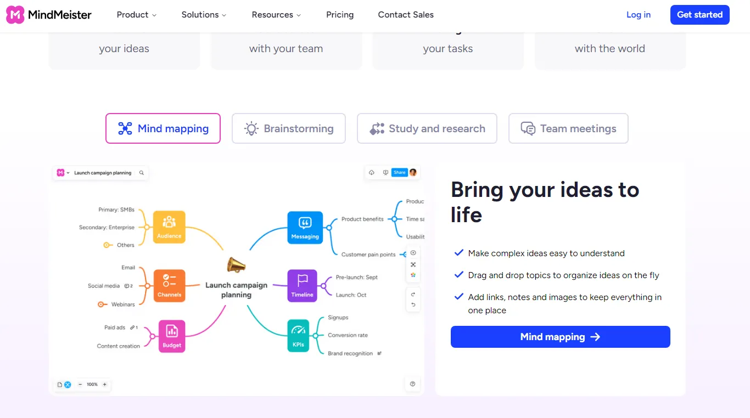Click the megaphone icon above the central topic
Screen dimensions: 750x418
click(236, 265)
